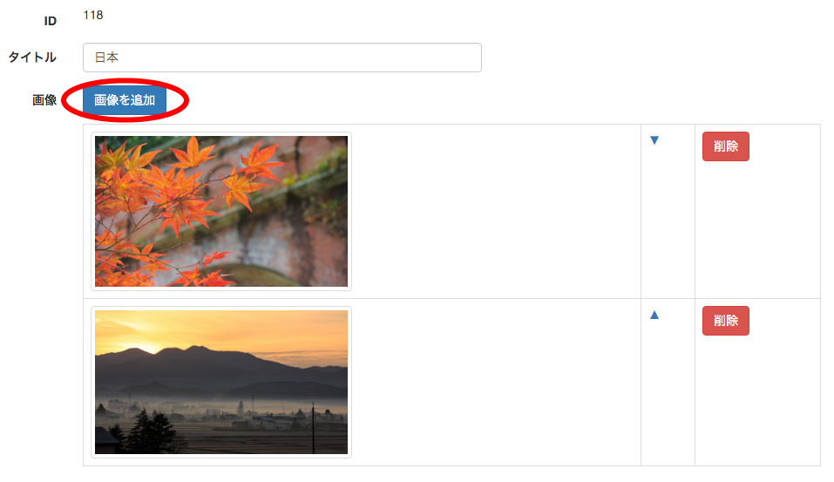Click the 画像 field label

[x=44, y=100]
